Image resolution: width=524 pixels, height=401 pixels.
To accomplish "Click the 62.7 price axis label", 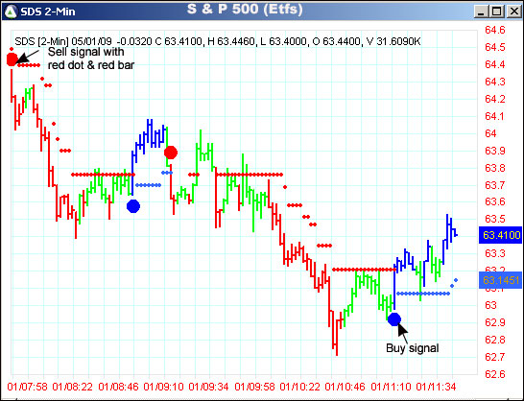I will click(x=495, y=357).
